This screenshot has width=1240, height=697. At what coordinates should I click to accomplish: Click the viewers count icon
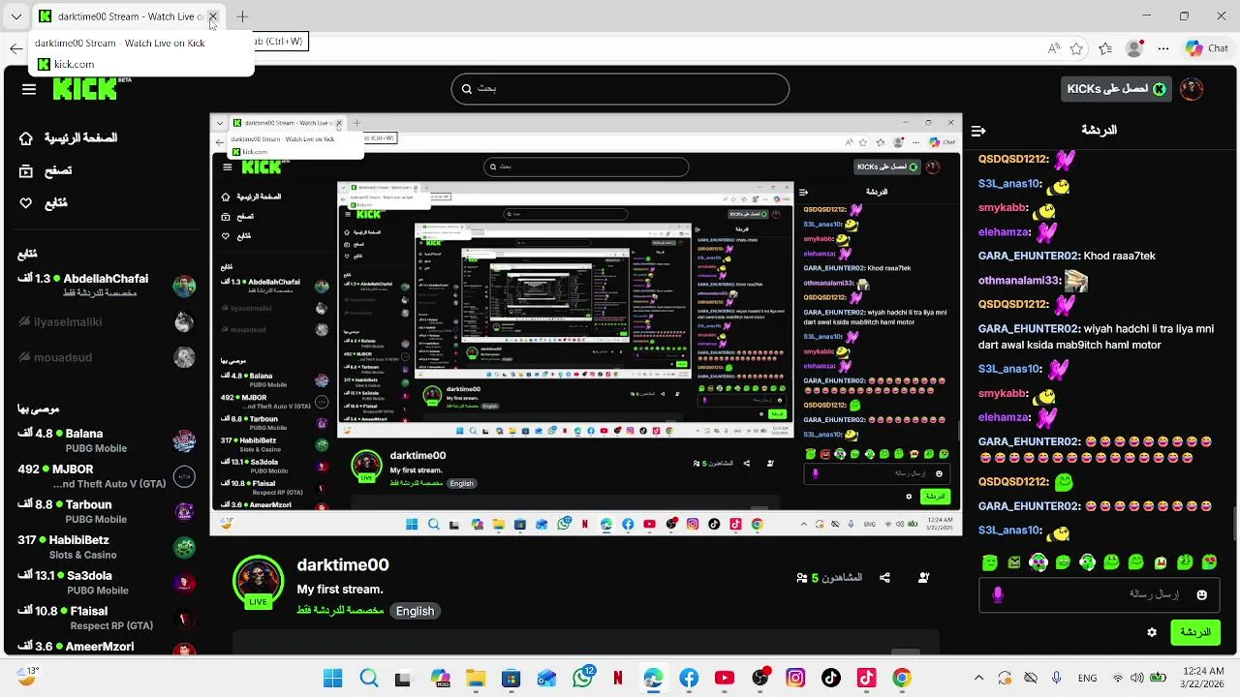pyautogui.click(x=802, y=578)
